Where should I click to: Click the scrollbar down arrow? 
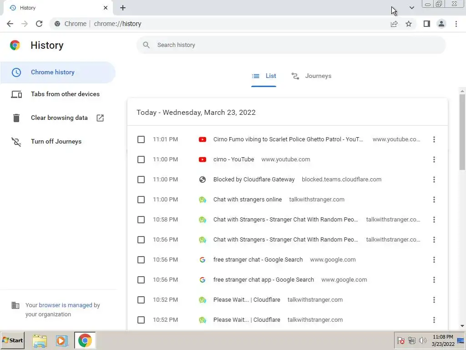[x=462, y=326]
